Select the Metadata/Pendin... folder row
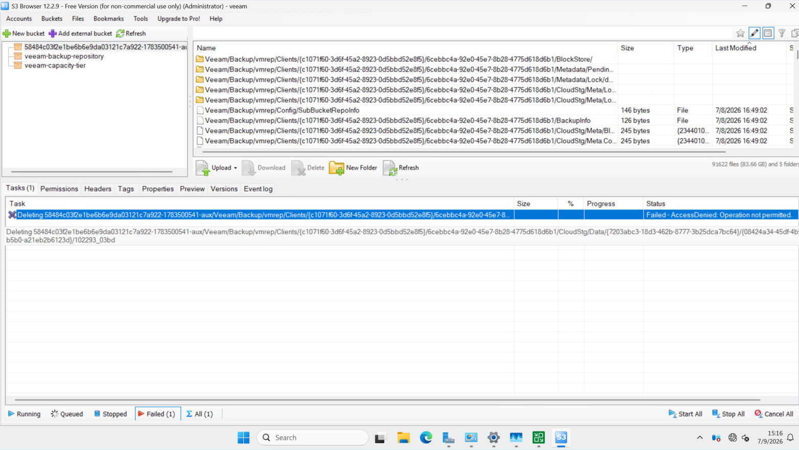Image resolution: width=799 pixels, height=450 pixels. (405, 69)
